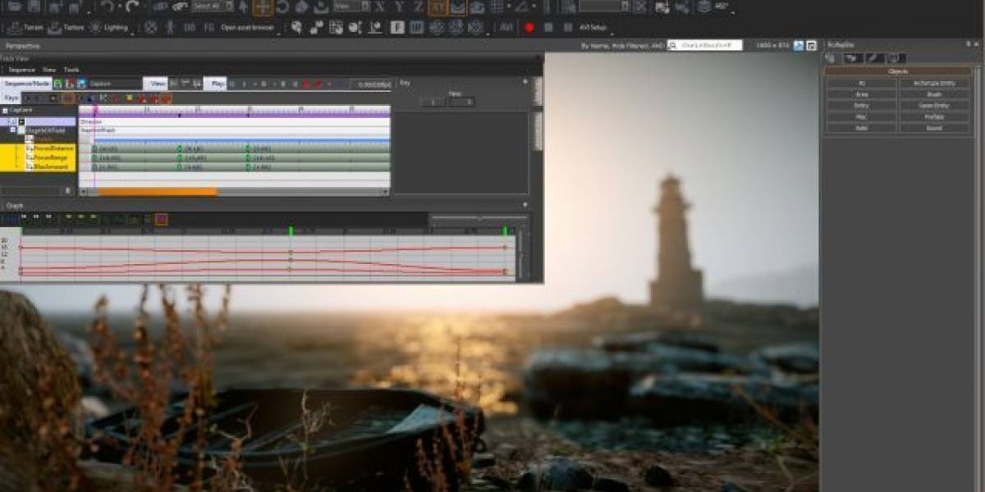Click the middle FocusRange keyframe
The height and width of the screenshot is (492, 985).
(179, 158)
